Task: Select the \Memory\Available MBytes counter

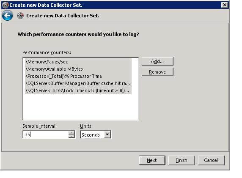Action: point(78,69)
